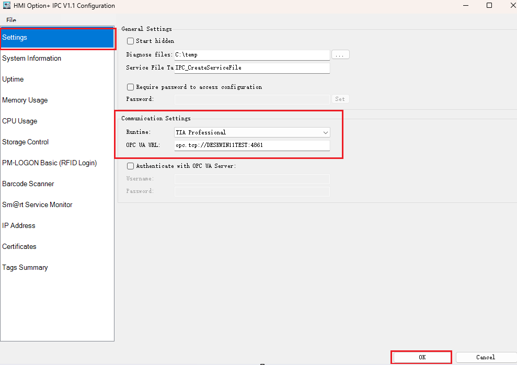Click the OPC UA URL text field
Screen dimensions: 517x365
coord(252,145)
